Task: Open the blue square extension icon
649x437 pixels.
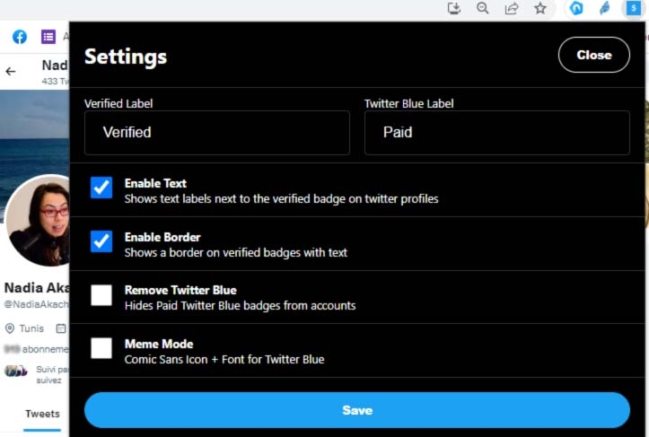Action: click(x=633, y=8)
